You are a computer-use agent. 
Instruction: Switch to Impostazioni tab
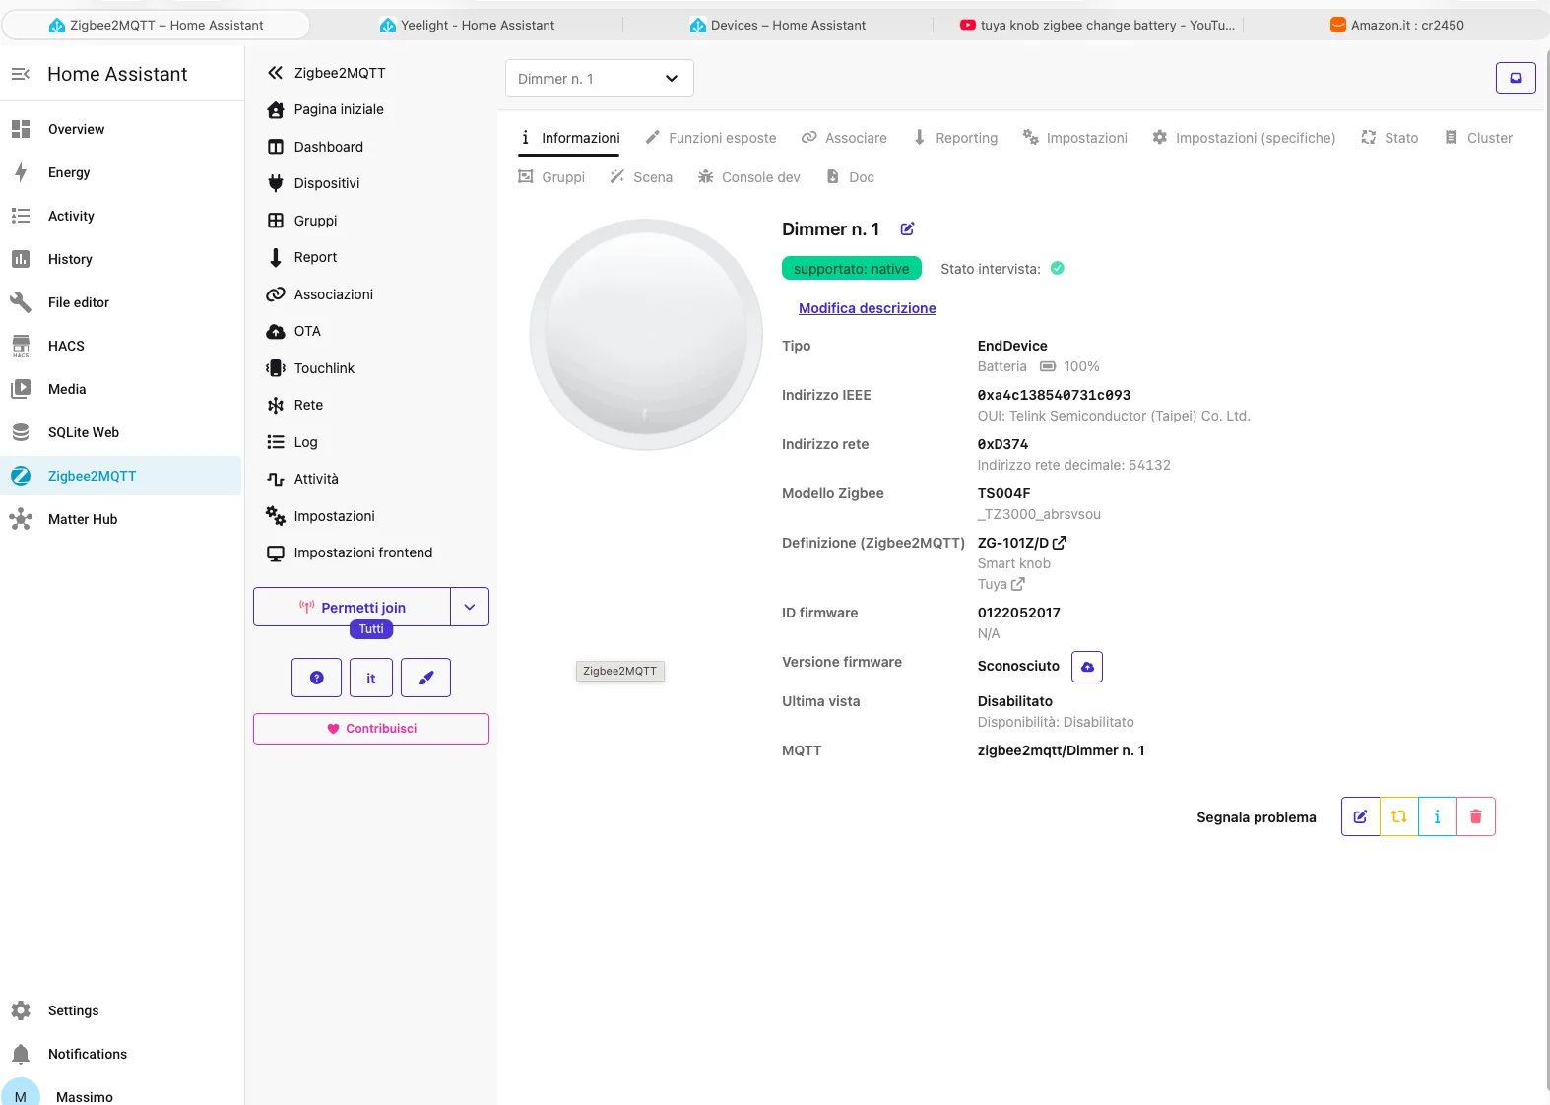[x=1075, y=138]
